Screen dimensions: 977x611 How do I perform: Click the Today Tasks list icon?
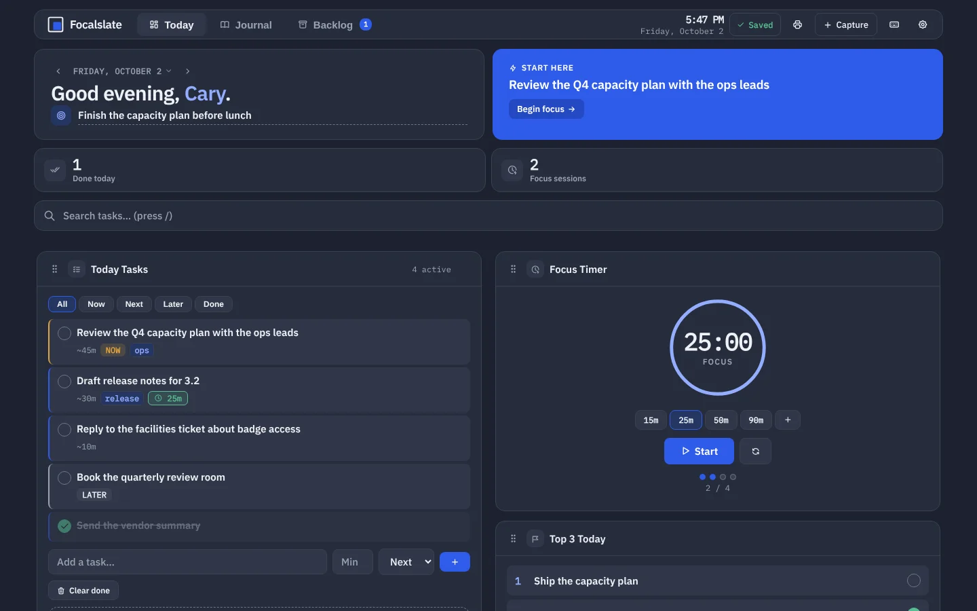77,270
